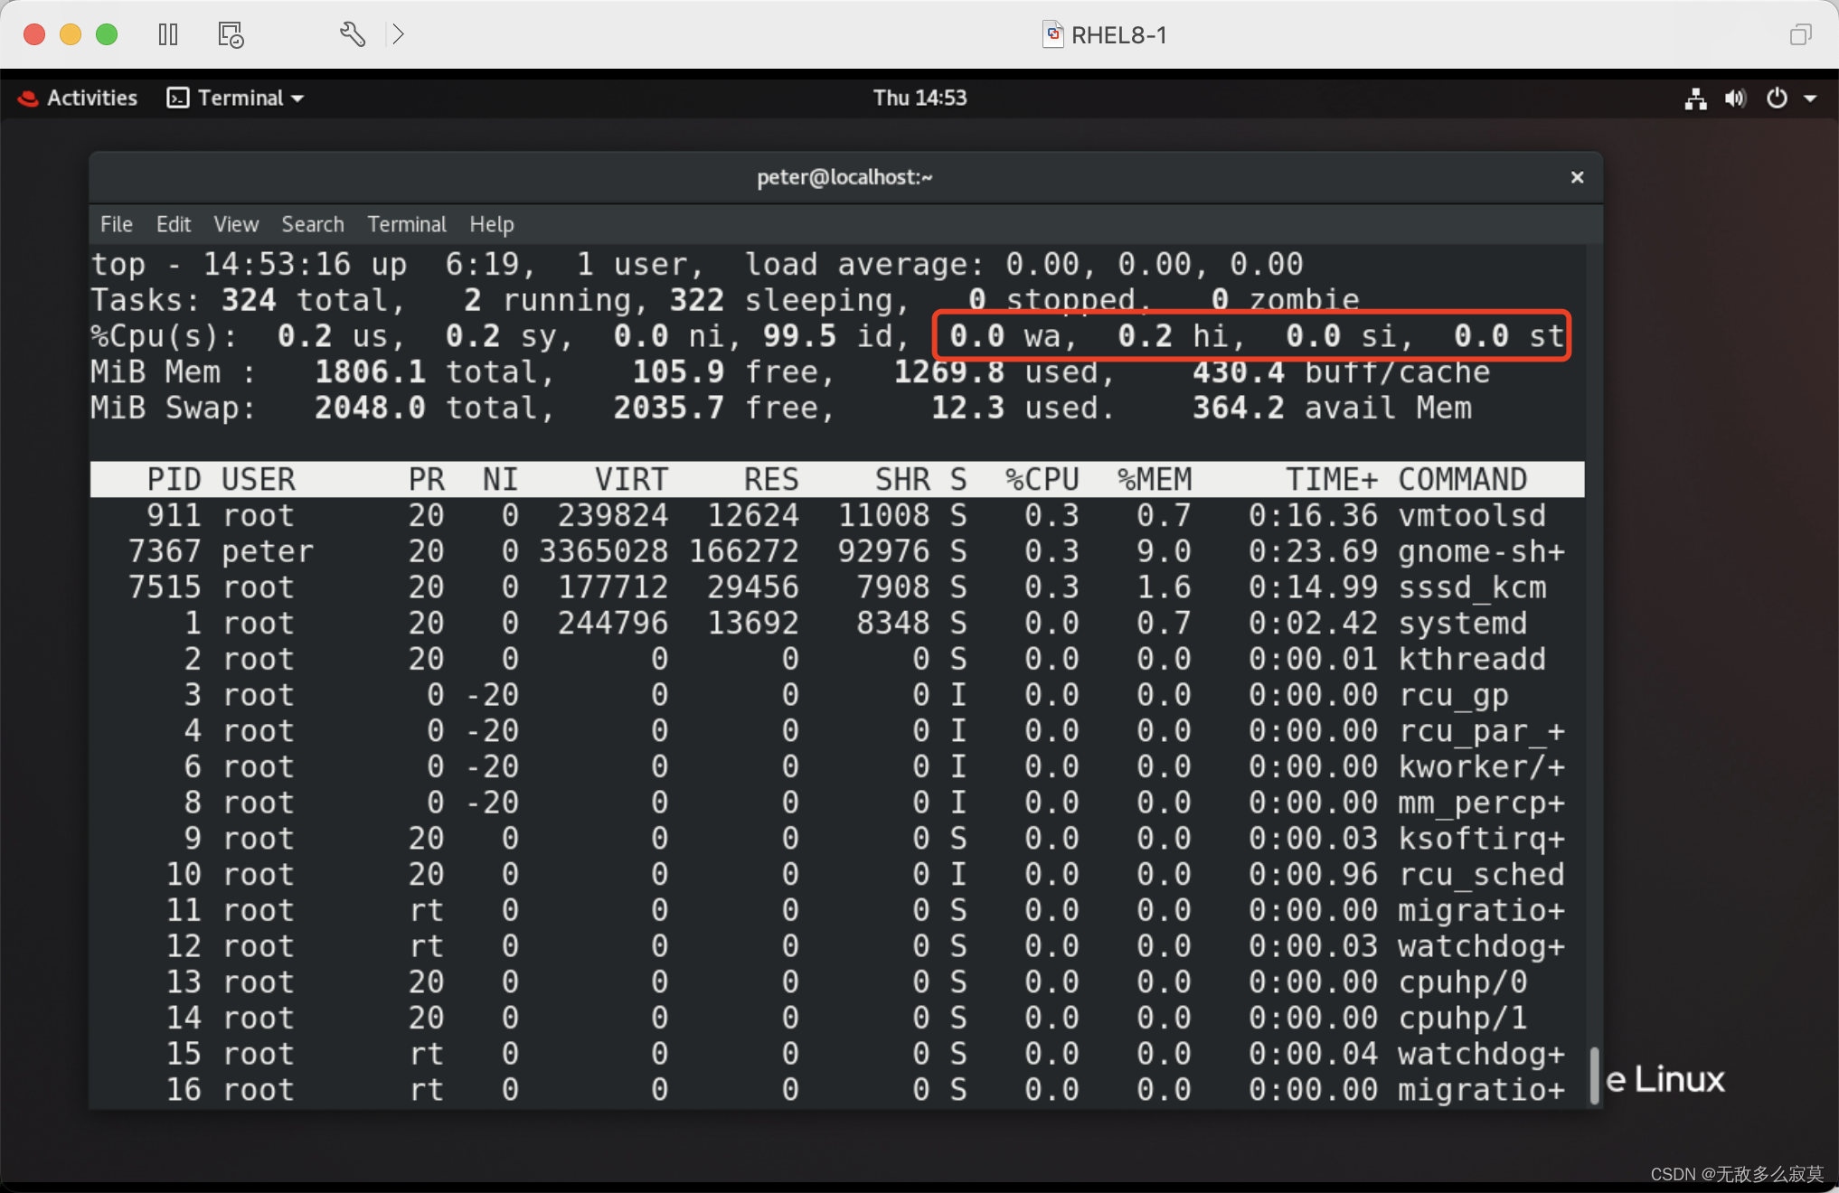Screen dimensions: 1839x1193
Task: Select the Red Hat logo beside Activities
Action: 26,99
